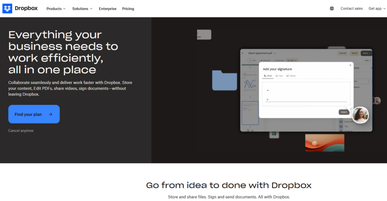Click the green spreadsheet file icon
387x201 pixels.
274,134
